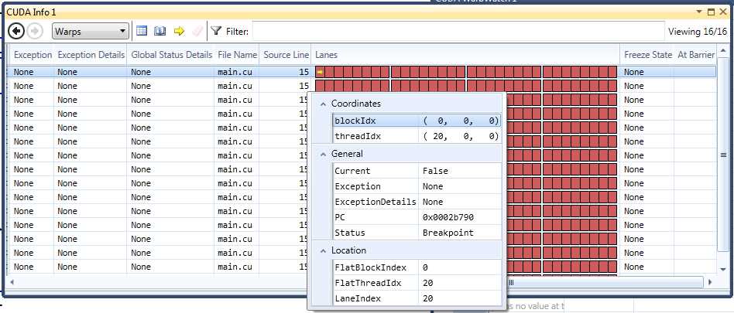Click the At Barrier column header
Image resolution: width=734 pixels, height=313 pixels.
[x=696, y=55]
